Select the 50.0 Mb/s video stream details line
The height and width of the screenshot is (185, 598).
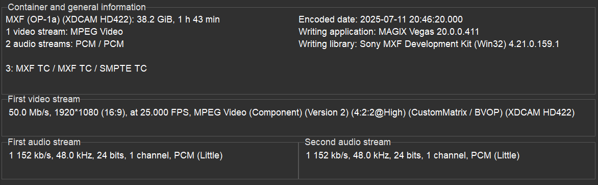[291, 112]
